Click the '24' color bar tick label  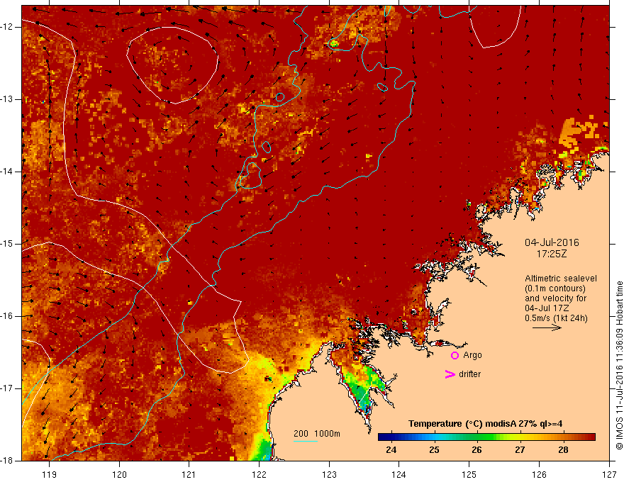click(x=391, y=450)
